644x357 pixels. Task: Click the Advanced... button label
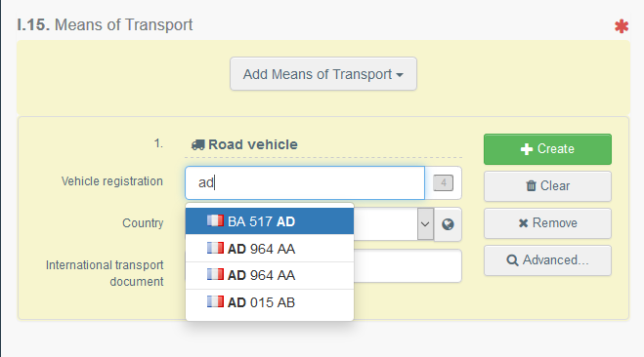click(x=556, y=260)
